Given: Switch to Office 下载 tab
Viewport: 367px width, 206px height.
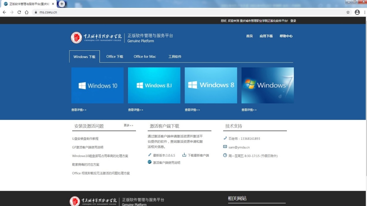Looking at the screenshot, I should point(115,57).
